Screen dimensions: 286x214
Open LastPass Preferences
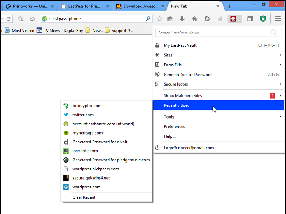(218, 127)
